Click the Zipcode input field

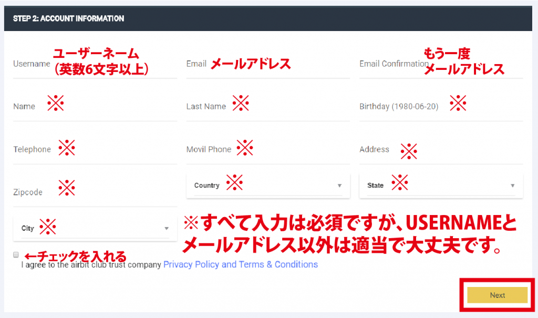coord(95,192)
